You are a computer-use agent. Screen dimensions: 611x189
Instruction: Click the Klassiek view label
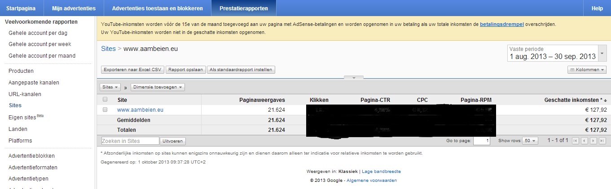[347, 172]
